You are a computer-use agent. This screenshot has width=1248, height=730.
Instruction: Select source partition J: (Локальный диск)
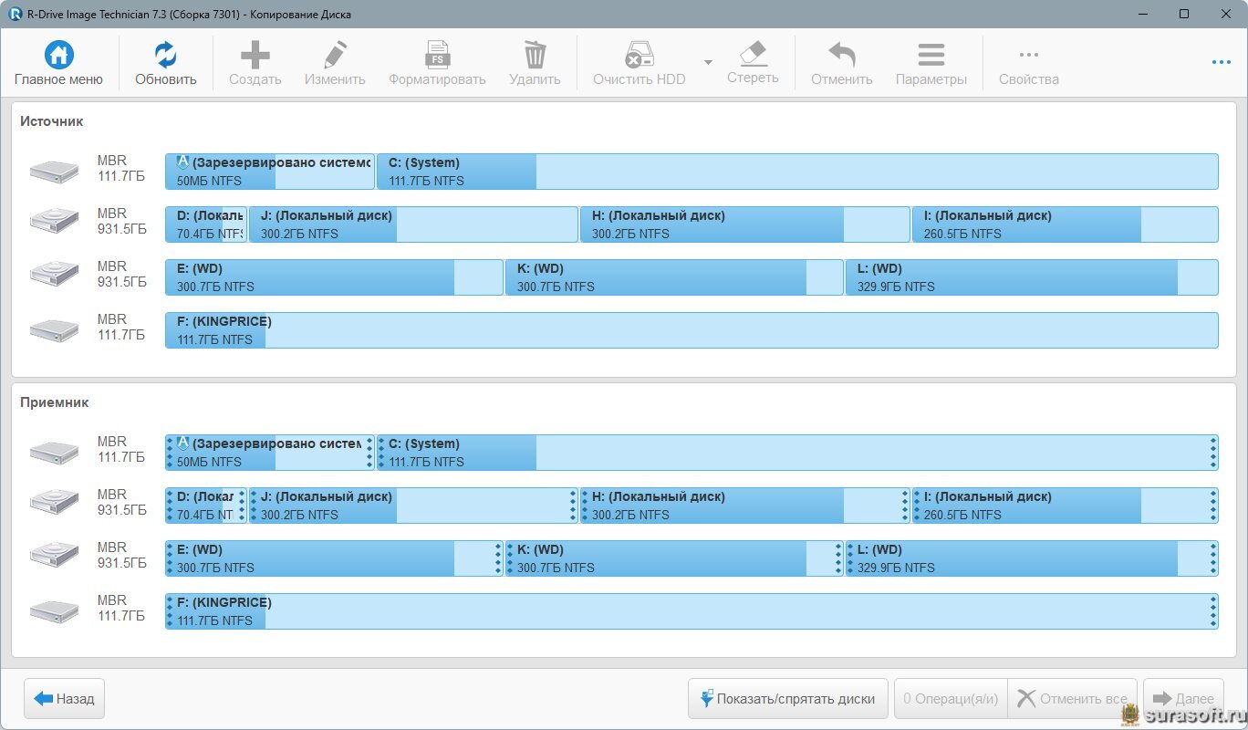pos(413,224)
